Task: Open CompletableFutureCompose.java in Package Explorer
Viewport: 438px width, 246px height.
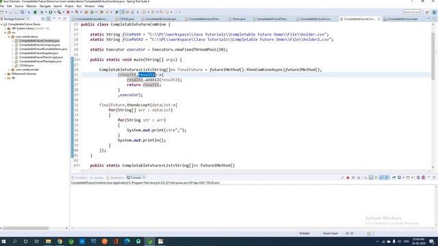Action: tap(40, 45)
